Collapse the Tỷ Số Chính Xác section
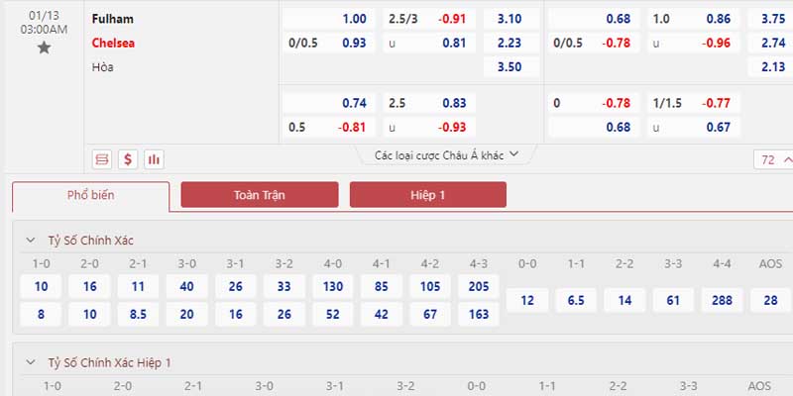Viewport: 793px width, 396px height. pyautogui.click(x=31, y=240)
